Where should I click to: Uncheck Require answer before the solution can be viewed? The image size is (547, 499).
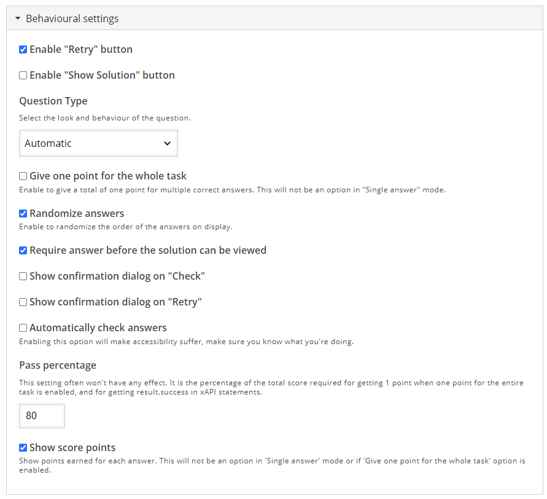pyautogui.click(x=23, y=250)
